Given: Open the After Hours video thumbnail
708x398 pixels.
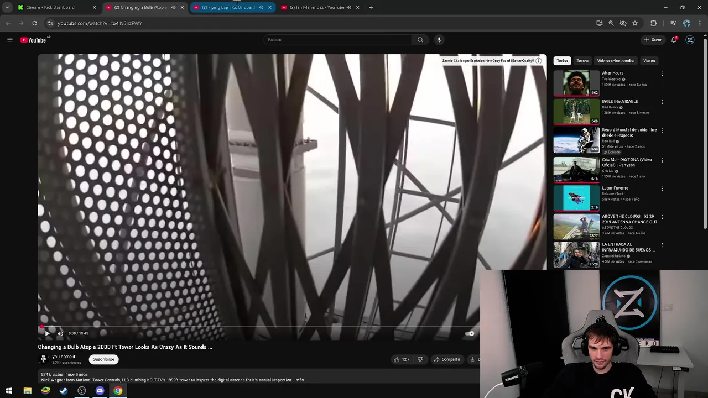Looking at the screenshot, I should click(576, 83).
